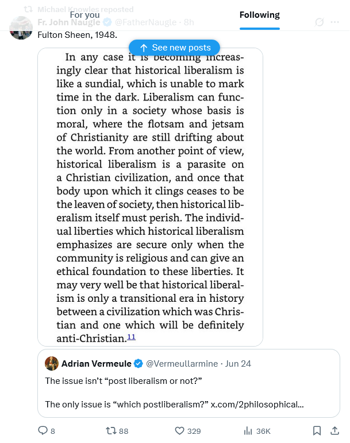The width and height of the screenshot is (350, 443).
Task: Bookmark the post
Action: pyautogui.click(x=317, y=431)
